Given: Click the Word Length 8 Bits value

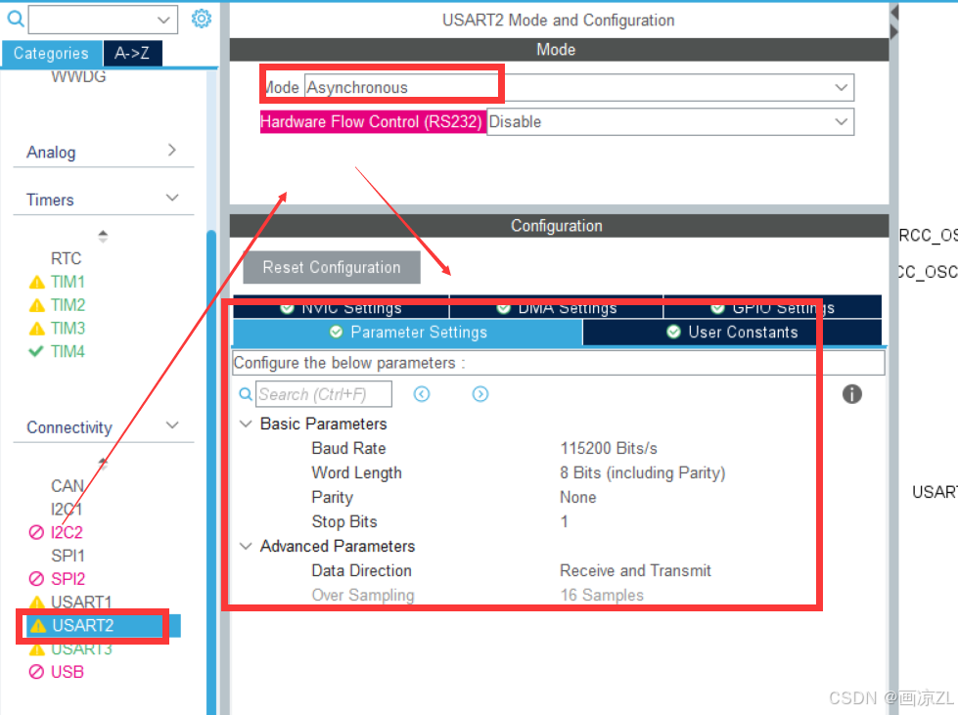Looking at the screenshot, I should [x=643, y=472].
